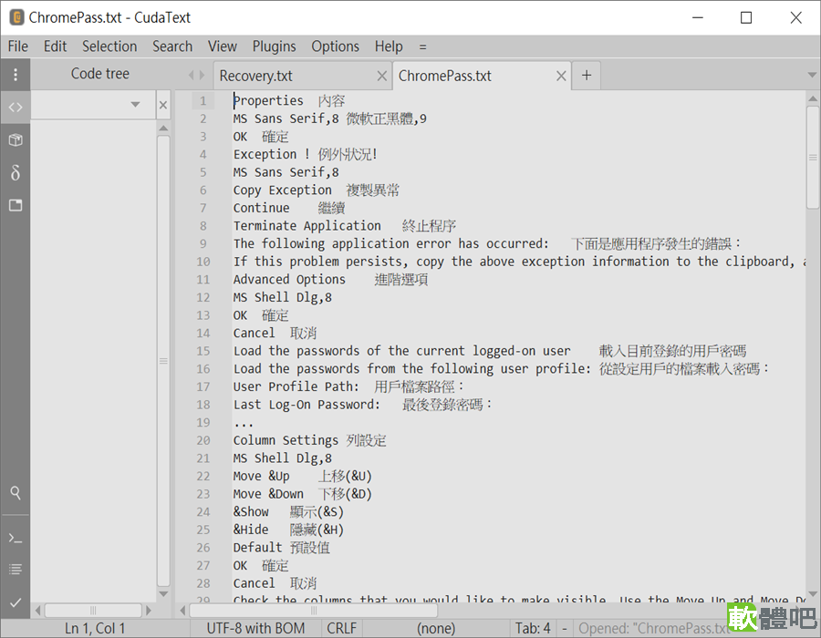Click line number 9 in gutter
821x638 pixels.
tap(203, 243)
